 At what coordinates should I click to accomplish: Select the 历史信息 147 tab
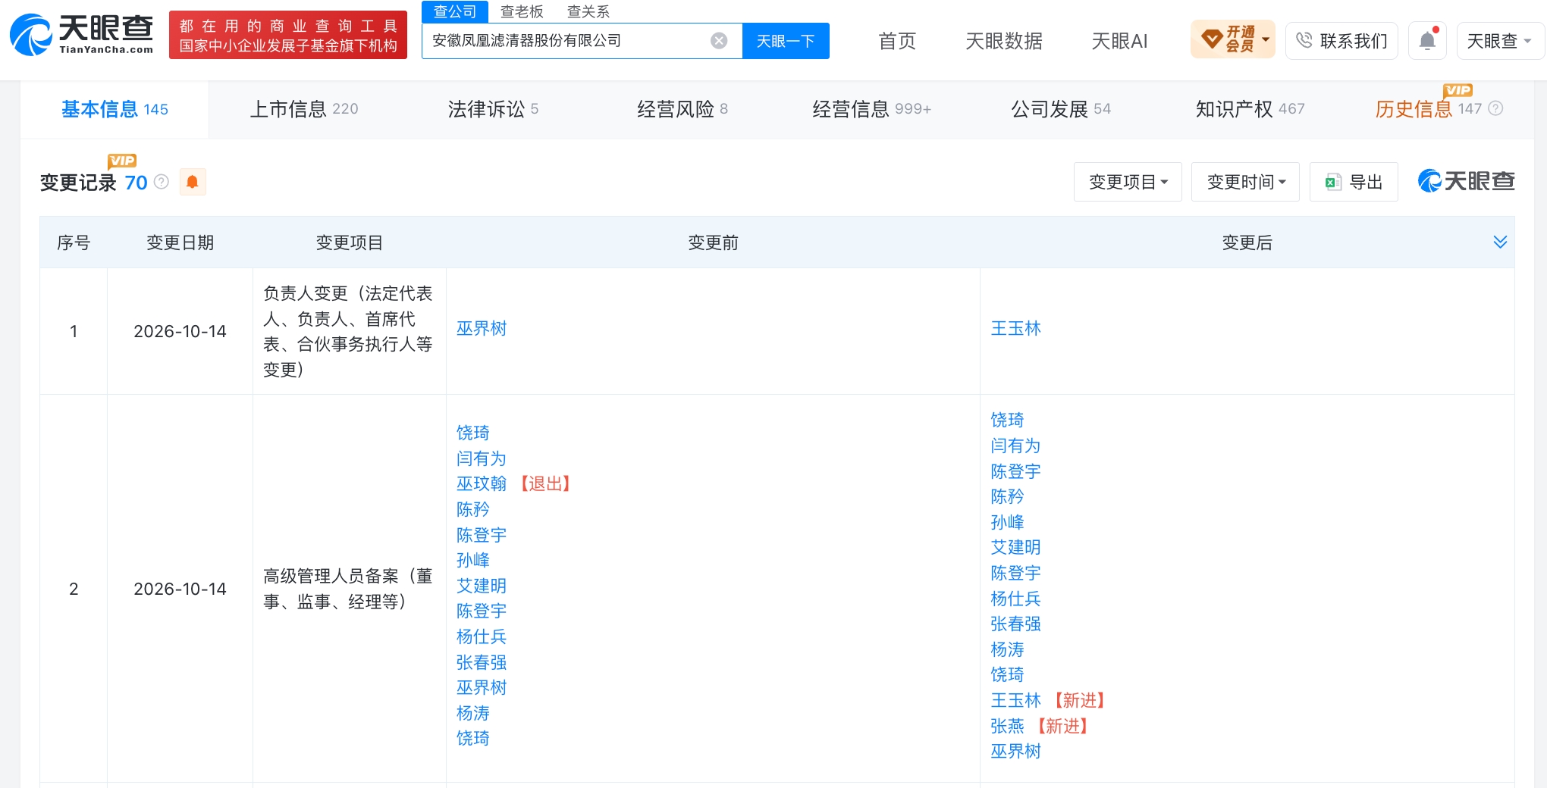coord(1428,109)
